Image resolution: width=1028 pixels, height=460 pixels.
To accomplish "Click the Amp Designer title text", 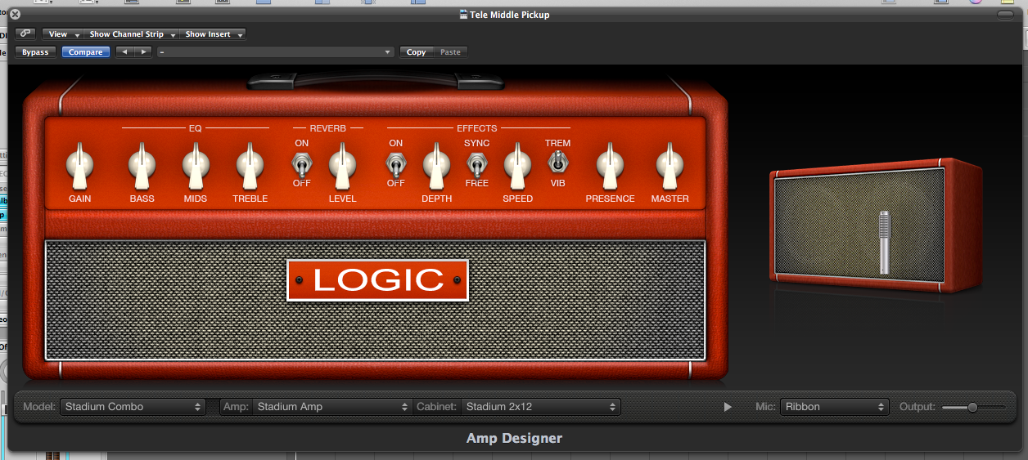I will [514, 438].
